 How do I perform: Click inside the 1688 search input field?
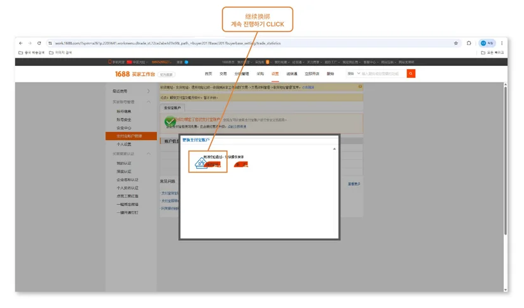tap(383, 74)
